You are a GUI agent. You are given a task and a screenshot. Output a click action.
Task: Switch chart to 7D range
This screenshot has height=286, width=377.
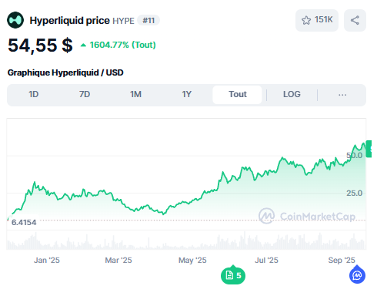85,95
